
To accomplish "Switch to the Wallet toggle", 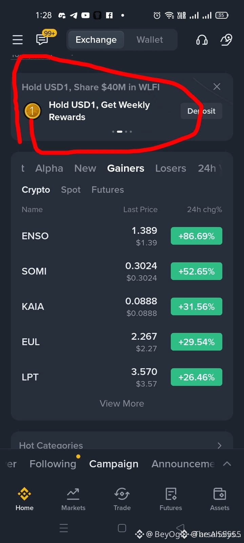I will point(150,40).
